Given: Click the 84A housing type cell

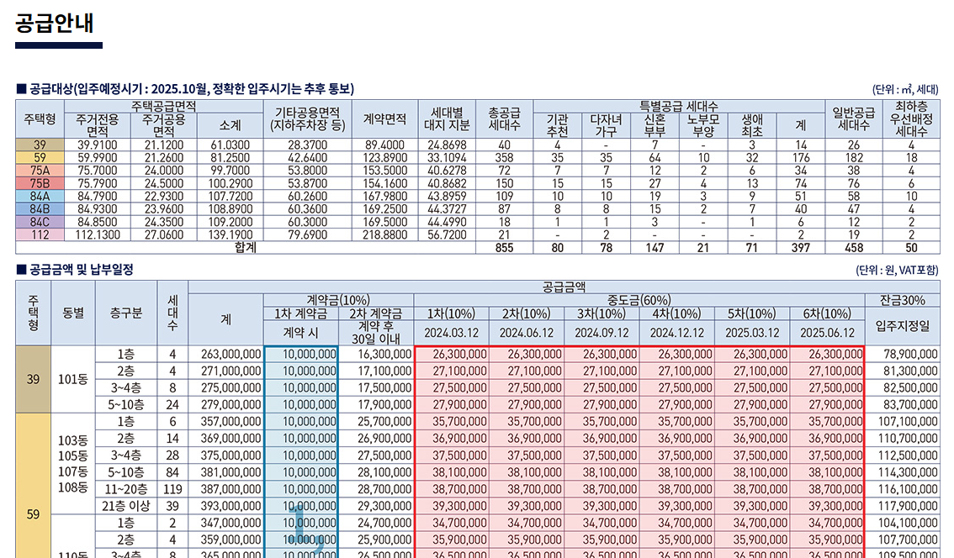Looking at the screenshot, I should (40, 197).
